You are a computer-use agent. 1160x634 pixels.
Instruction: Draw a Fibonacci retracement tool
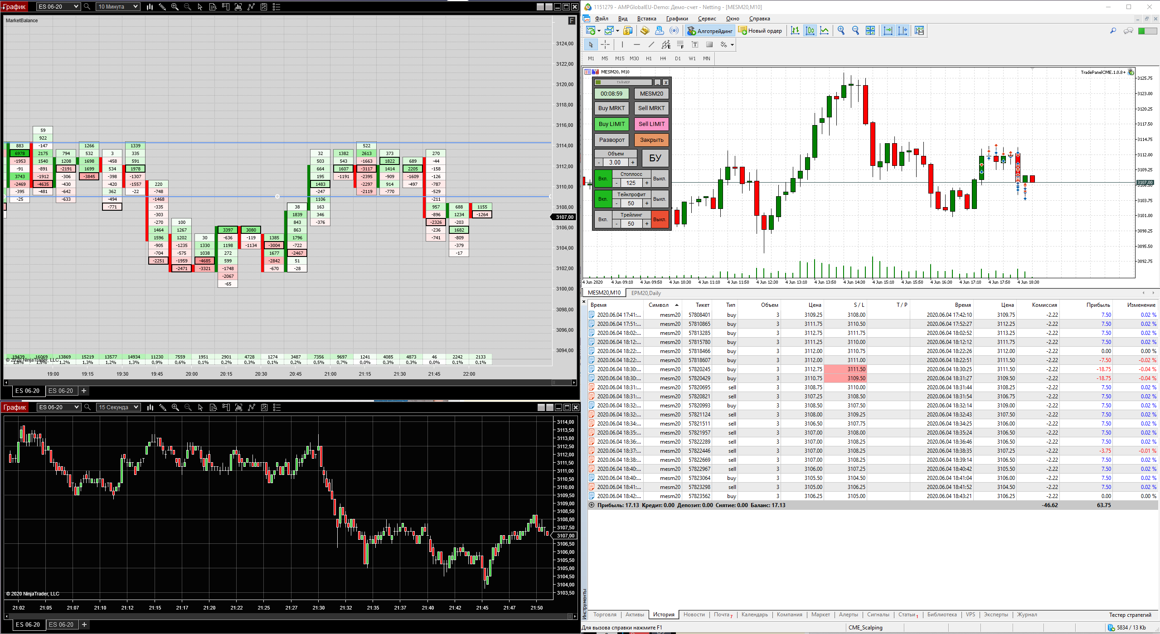[x=680, y=44]
